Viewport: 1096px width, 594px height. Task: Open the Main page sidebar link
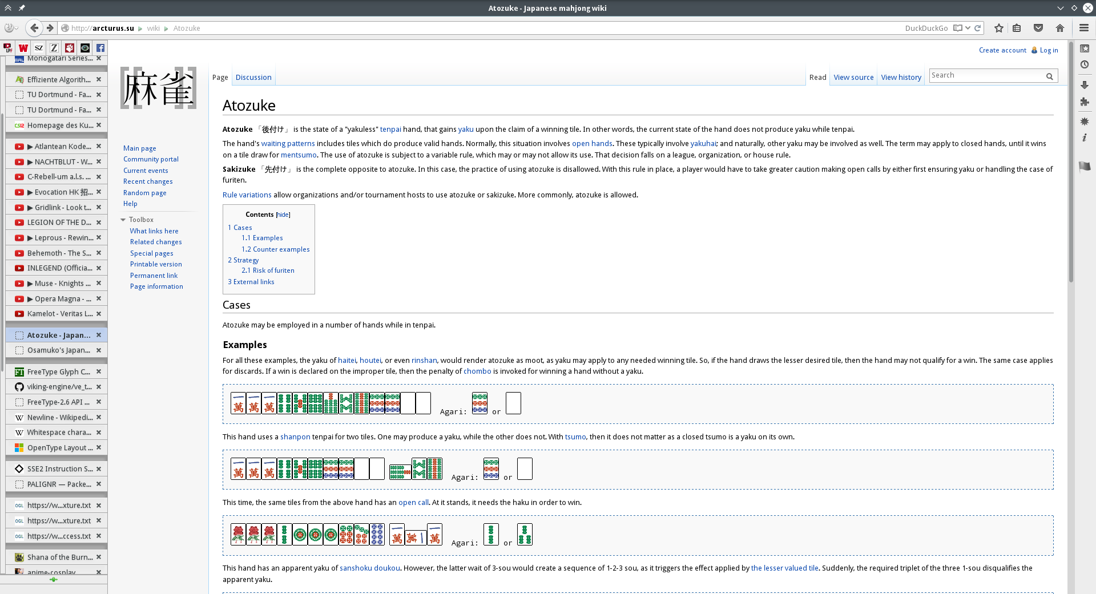139,148
